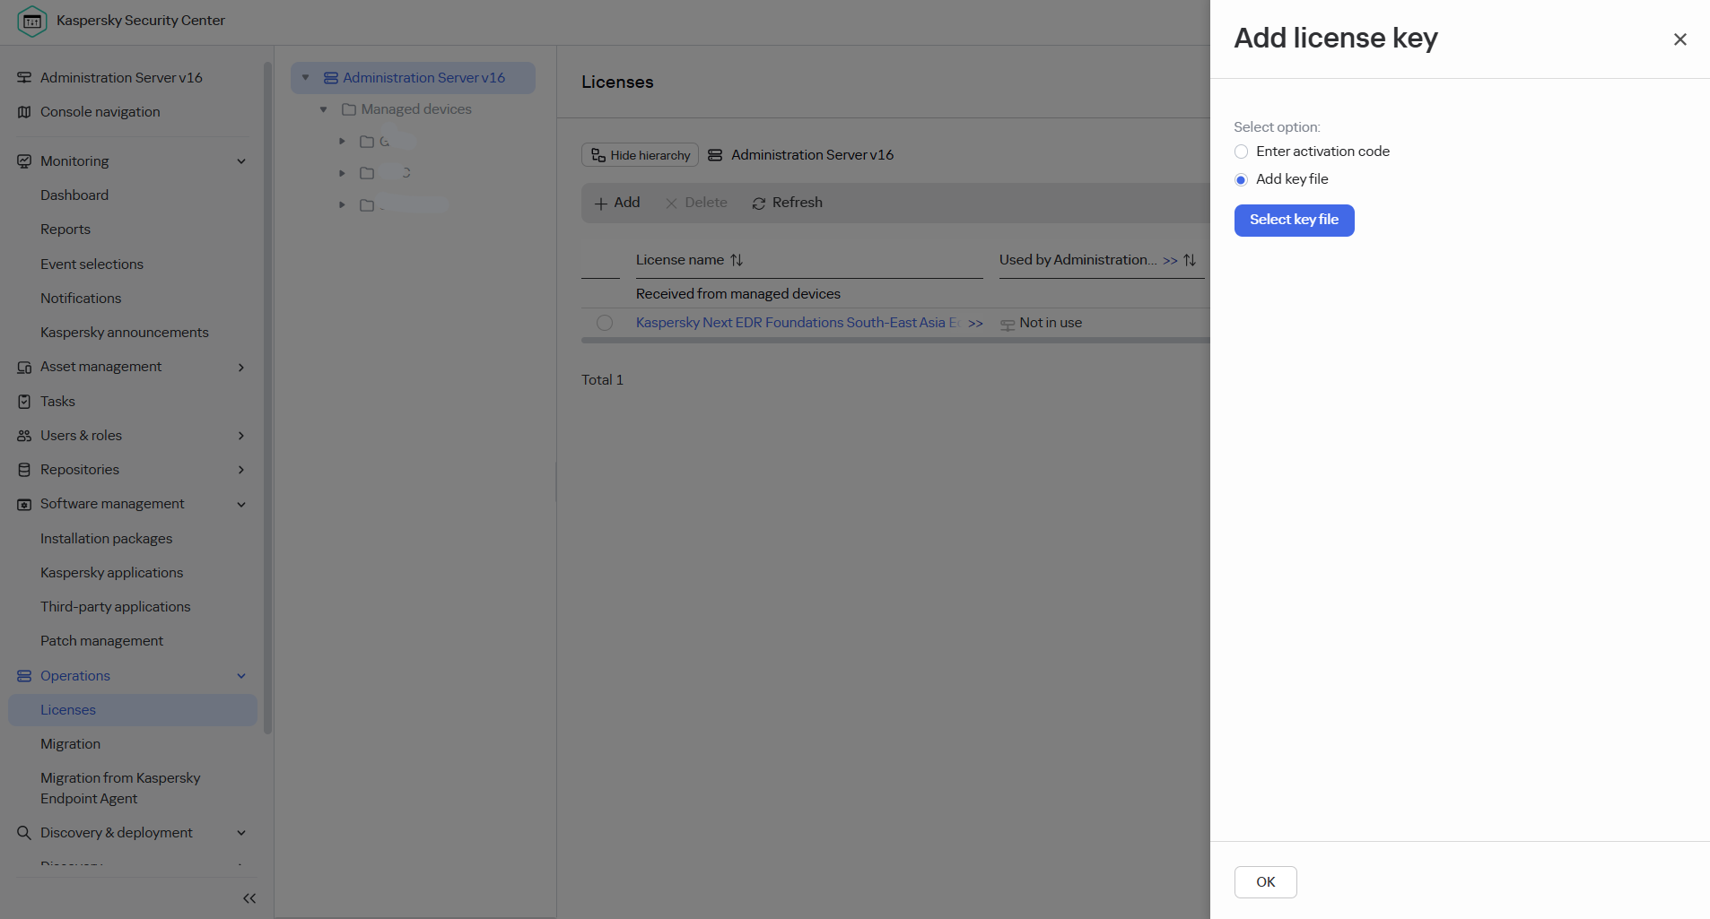Open the Installation packages menu item

pyautogui.click(x=106, y=539)
